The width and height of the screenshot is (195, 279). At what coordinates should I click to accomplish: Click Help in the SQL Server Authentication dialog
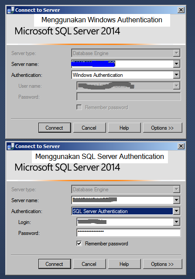pos(124,264)
